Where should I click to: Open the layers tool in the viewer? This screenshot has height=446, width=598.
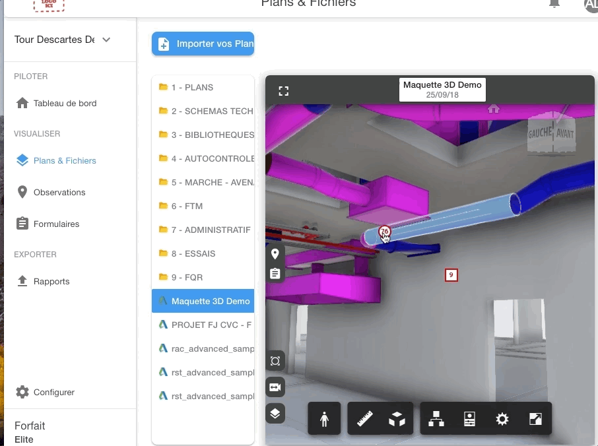click(x=275, y=414)
